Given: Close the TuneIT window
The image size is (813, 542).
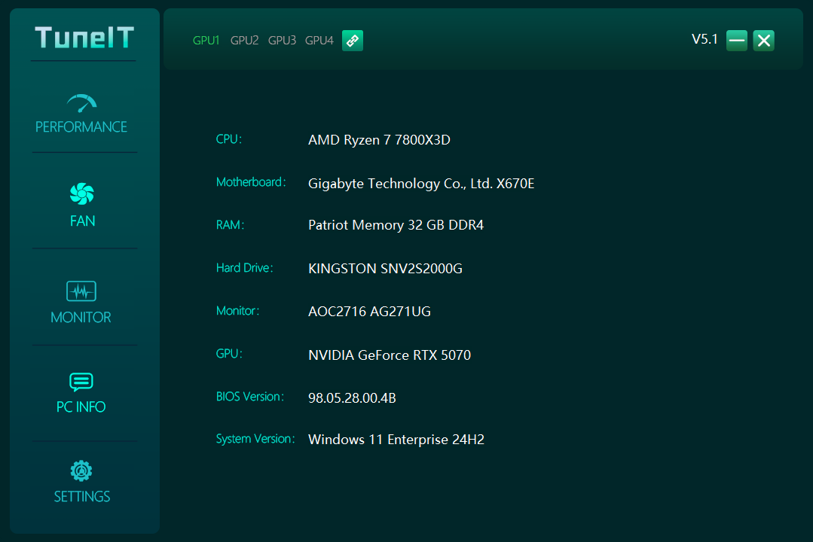Looking at the screenshot, I should click(x=764, y=41).
